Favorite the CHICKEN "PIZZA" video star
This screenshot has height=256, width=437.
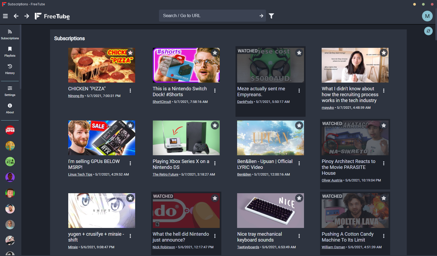coord(130,53)
